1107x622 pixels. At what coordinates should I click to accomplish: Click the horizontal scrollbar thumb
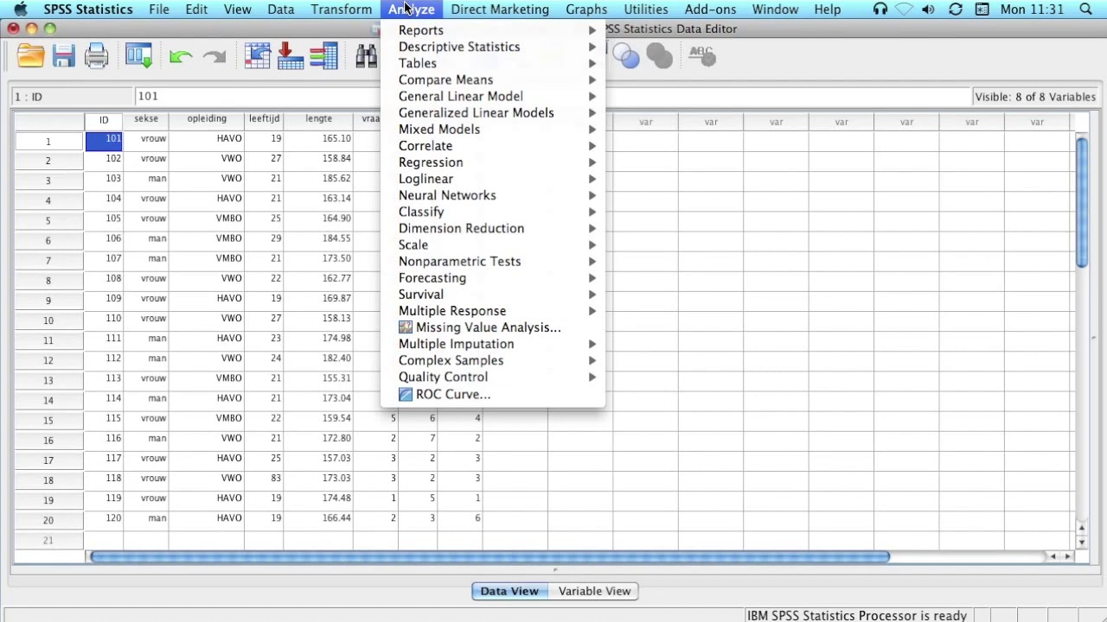coord(490,557)
